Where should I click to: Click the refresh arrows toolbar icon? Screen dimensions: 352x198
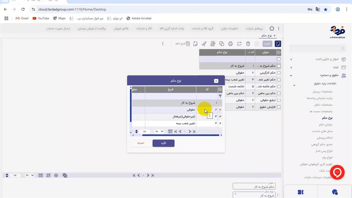[239, 44]
